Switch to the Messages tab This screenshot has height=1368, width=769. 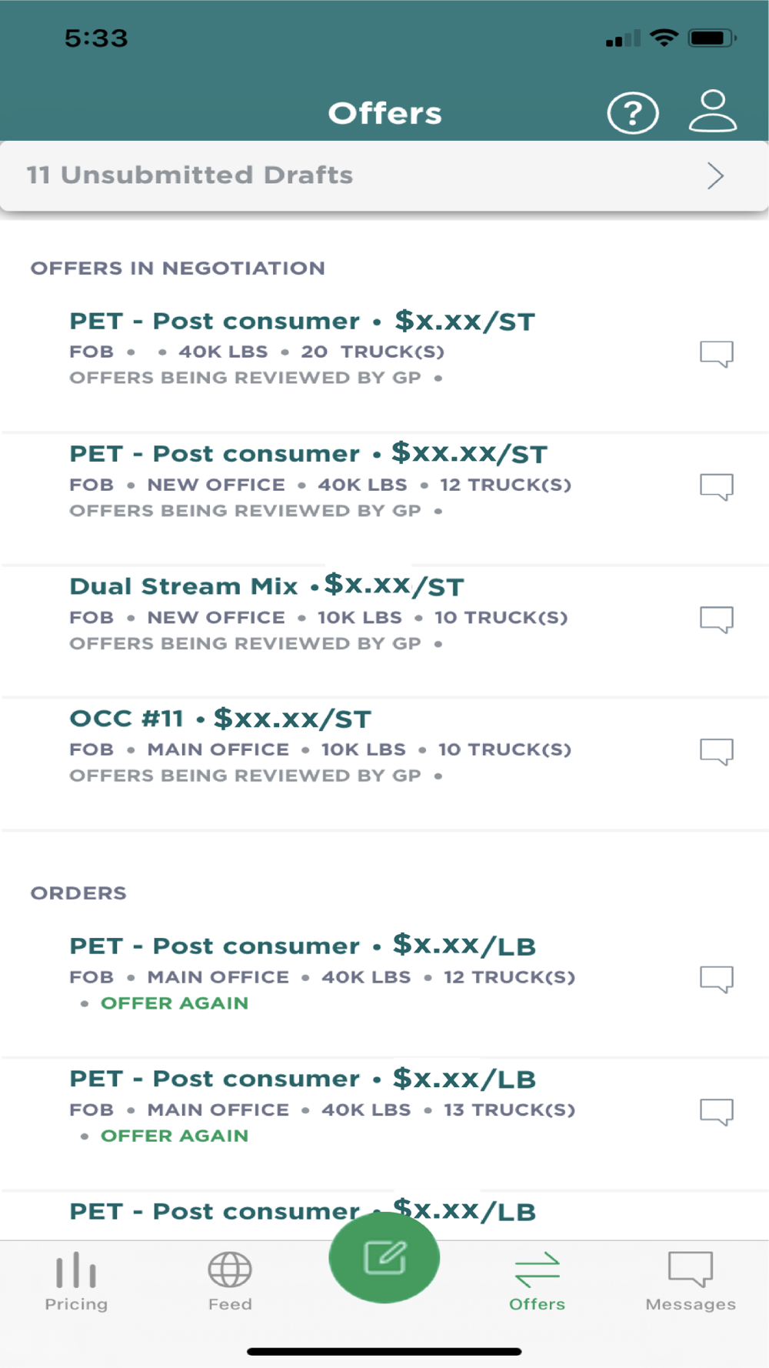point(691,1282)
